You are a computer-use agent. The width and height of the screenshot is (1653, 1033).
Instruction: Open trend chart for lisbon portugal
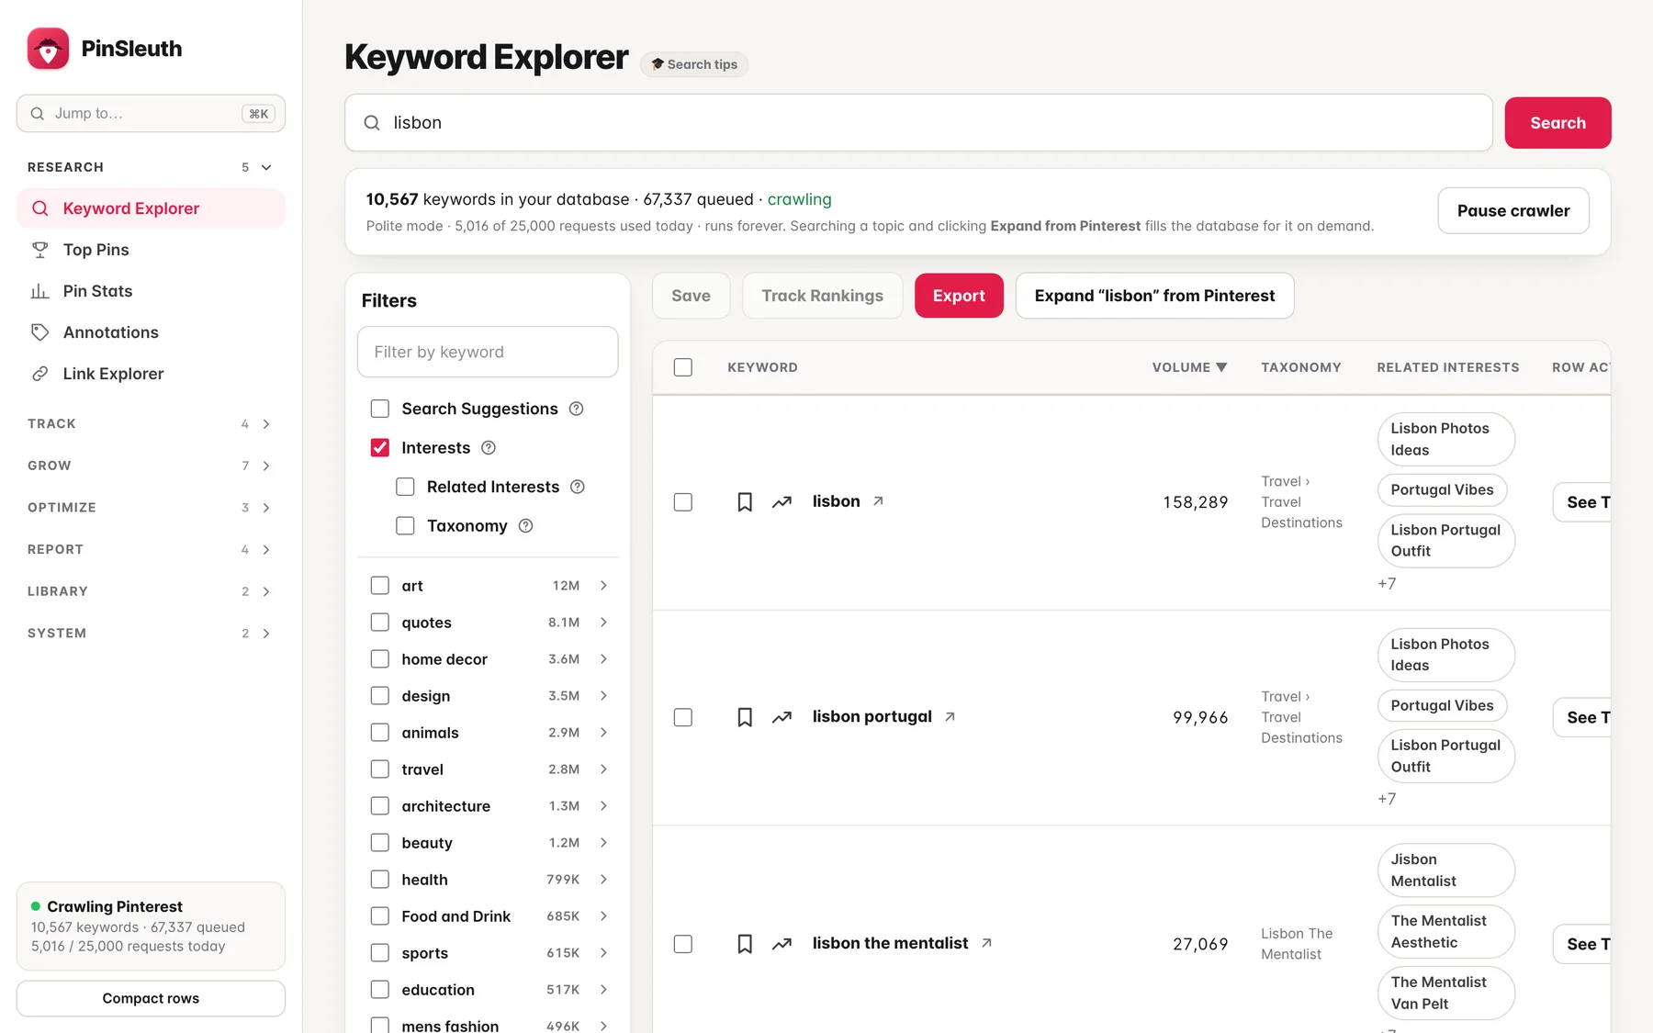[x=782, y=717]
